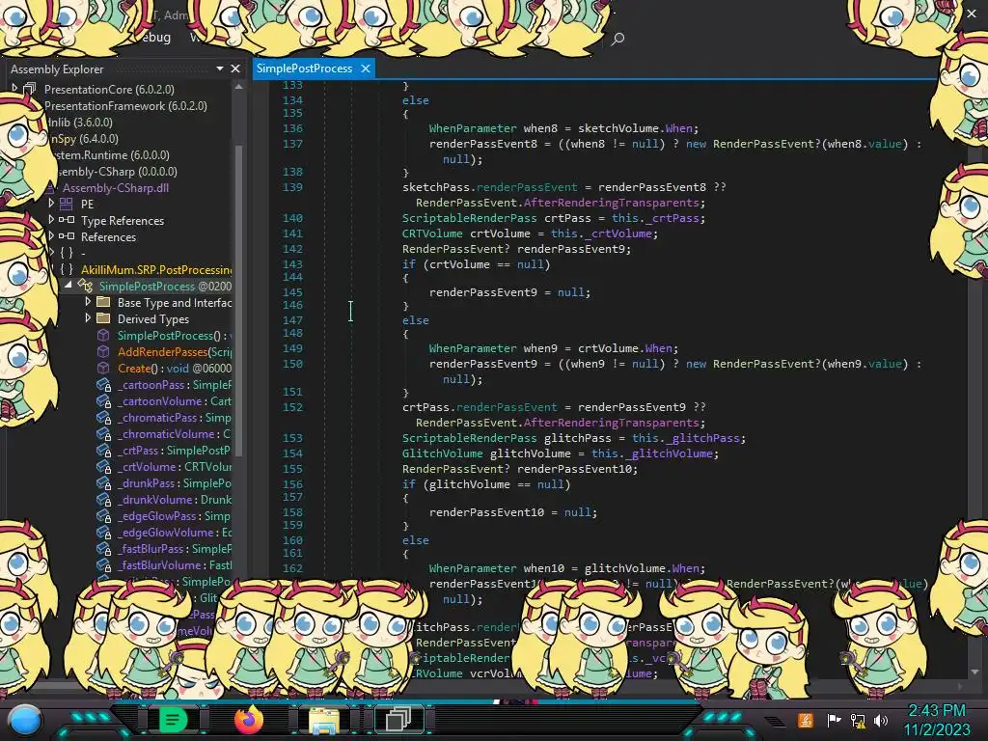Image resolution: width=988 pixels, height=741 pixels.
Task: Select the _crtVolume : CRTVolume field
Action: [x=174, y=467]
